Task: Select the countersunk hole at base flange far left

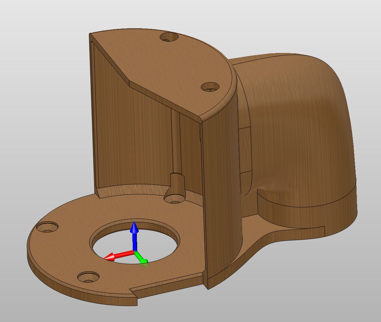Action: [47, 227]
